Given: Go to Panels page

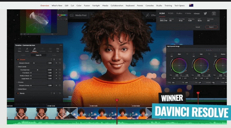Looking at the screenshot, I should (140, 6).
